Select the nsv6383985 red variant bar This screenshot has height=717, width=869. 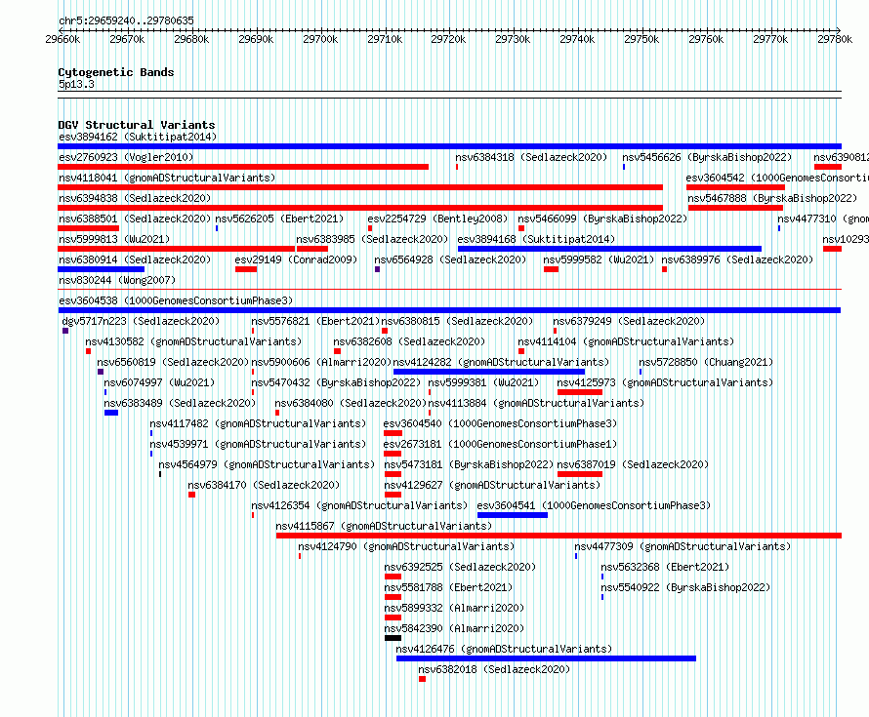pyautogui.click(x=312, y=249)
